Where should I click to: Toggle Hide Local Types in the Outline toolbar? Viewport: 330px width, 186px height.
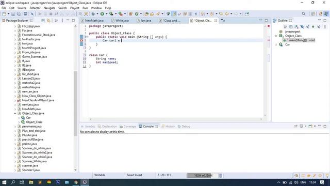[x=319, y=27]
